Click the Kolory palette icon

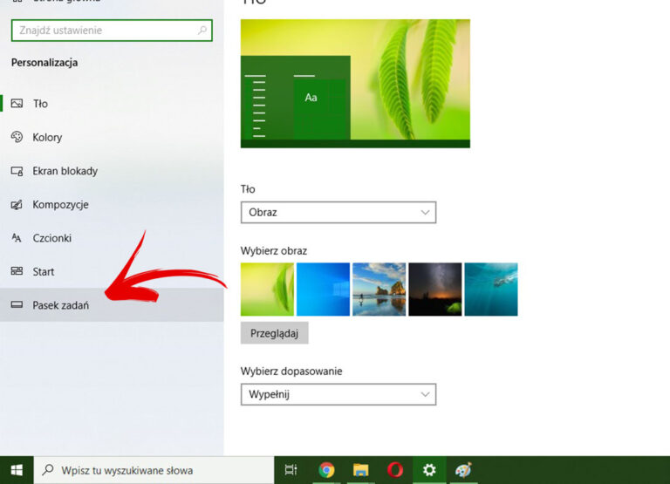click(17, 137)
